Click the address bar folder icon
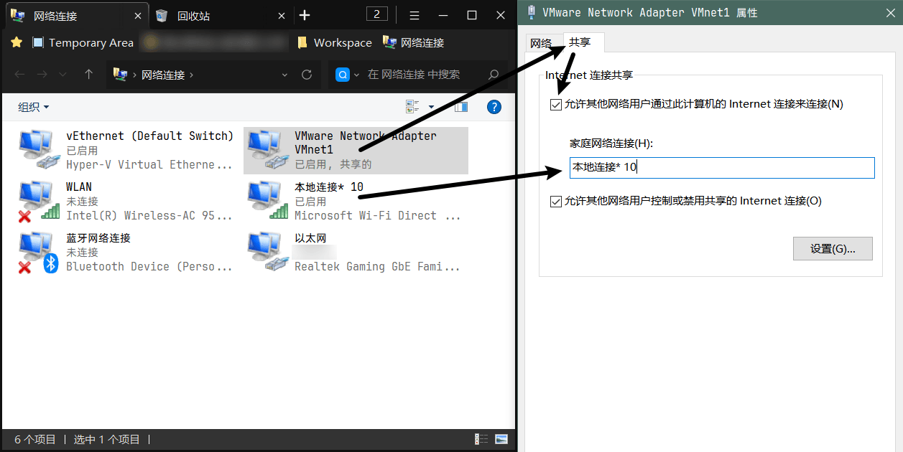 point(121,75)
